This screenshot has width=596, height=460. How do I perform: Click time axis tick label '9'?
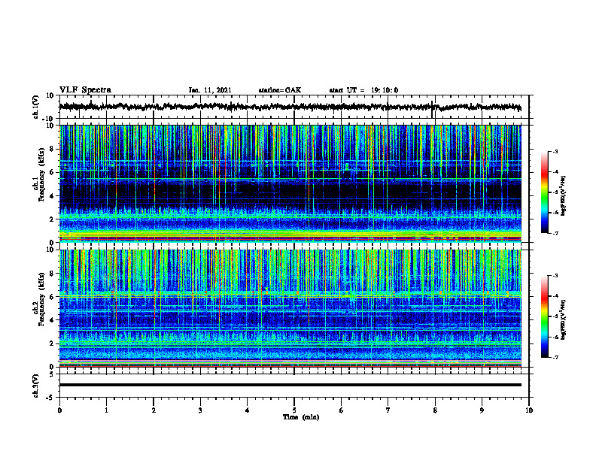[x=482, y=410]
